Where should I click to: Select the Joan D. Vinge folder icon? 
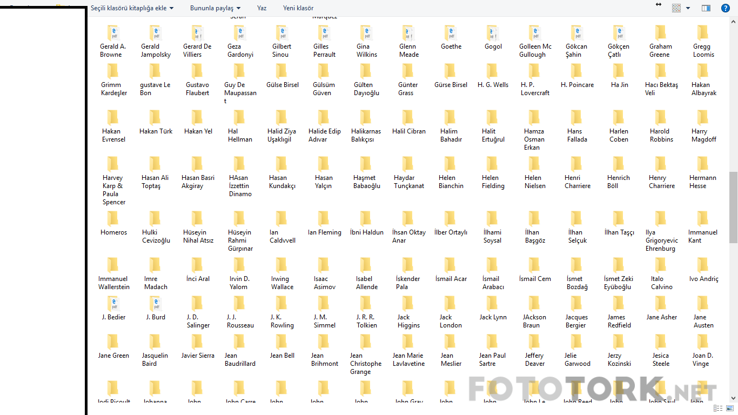(x=703, y=342)
